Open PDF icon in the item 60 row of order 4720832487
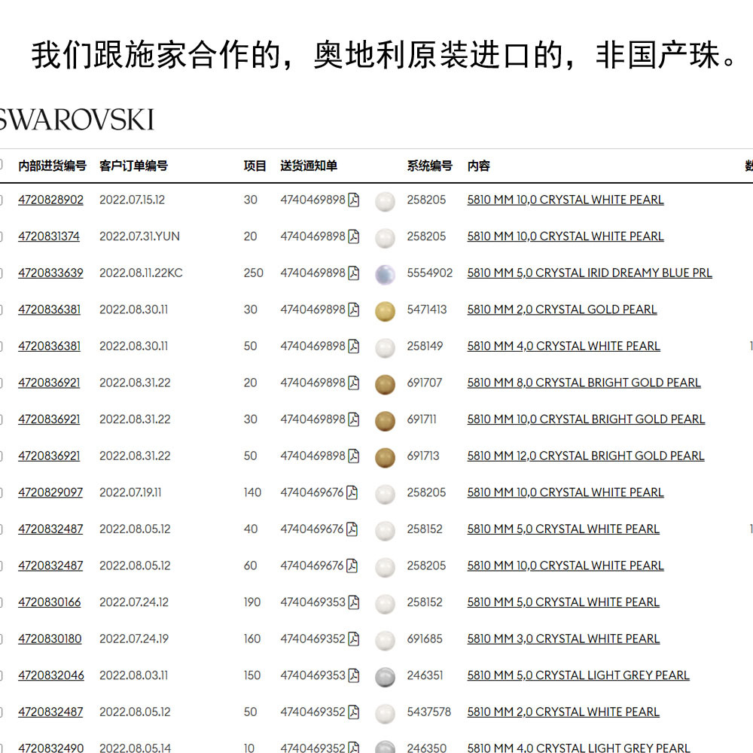Image resolution: width=753 pixels, height=753 pixels. click(x=352, y=565)
